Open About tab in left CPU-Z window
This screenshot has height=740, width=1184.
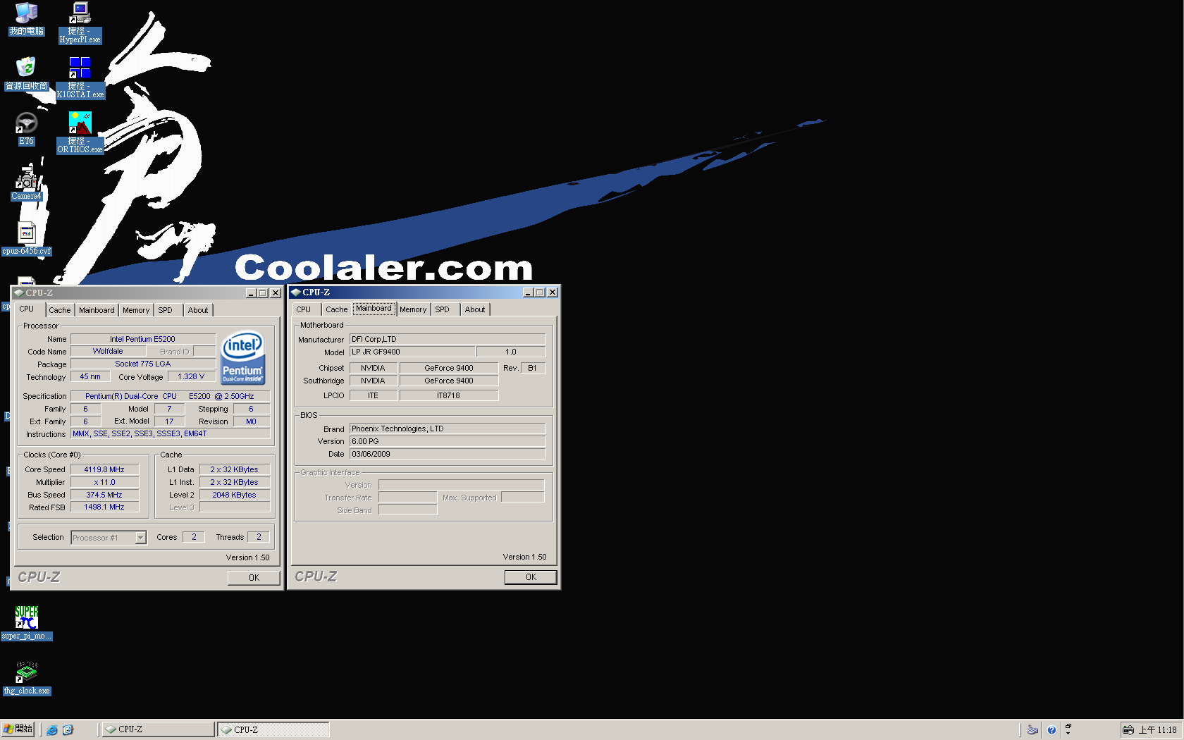[x=198, y=310]
